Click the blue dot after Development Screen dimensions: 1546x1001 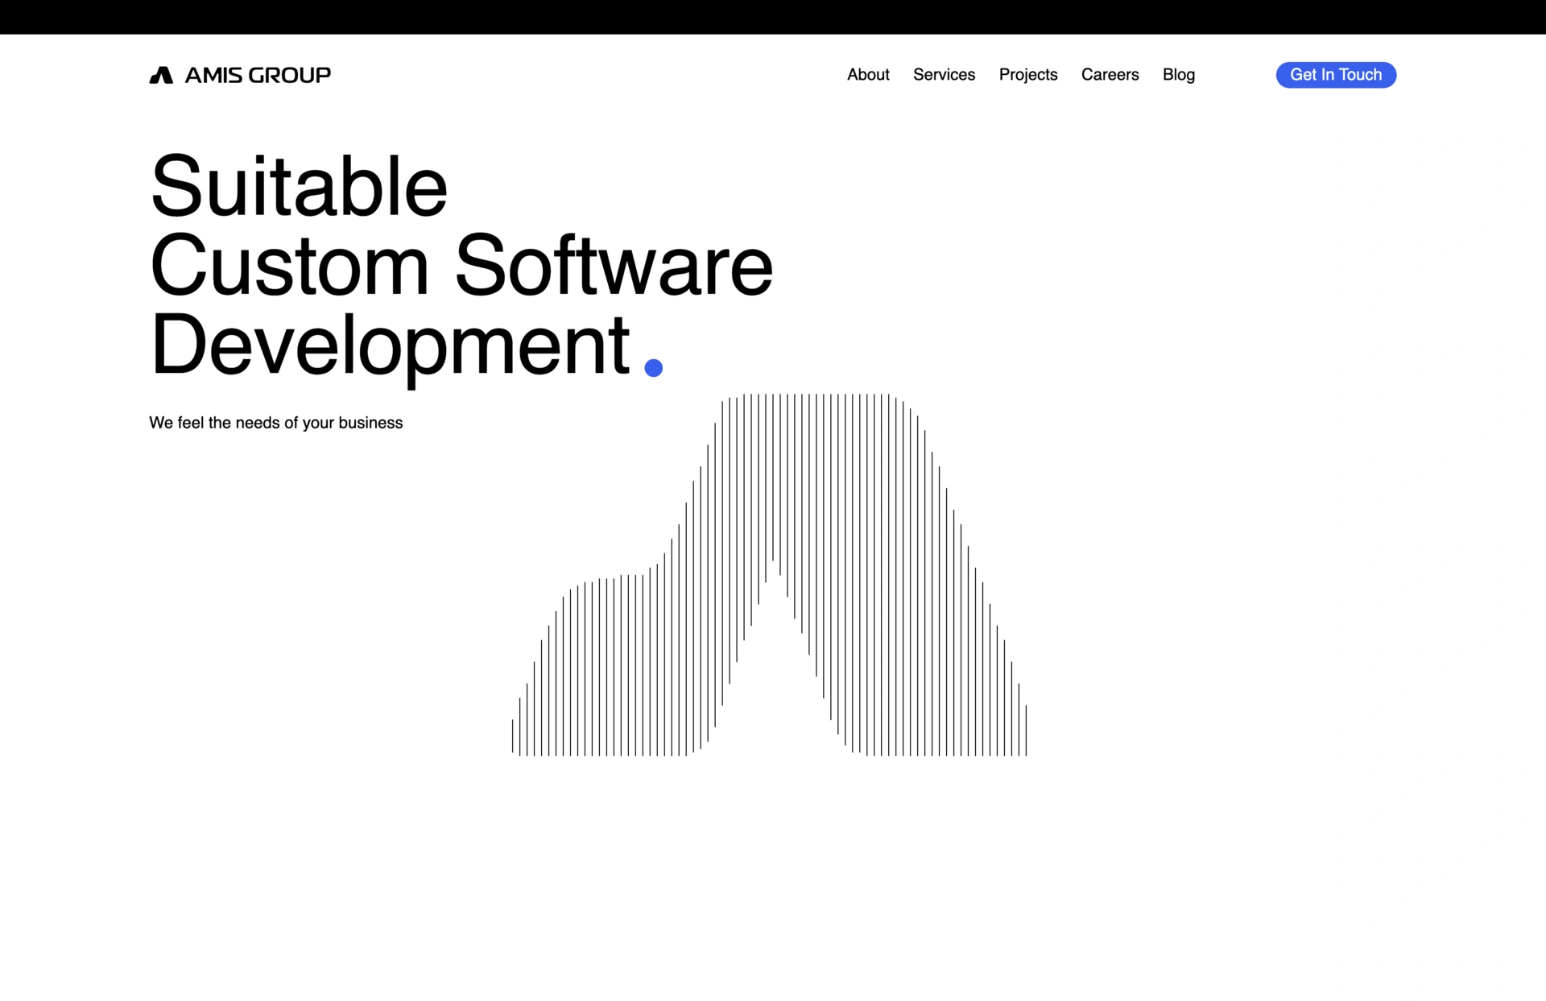coord(653,368)
